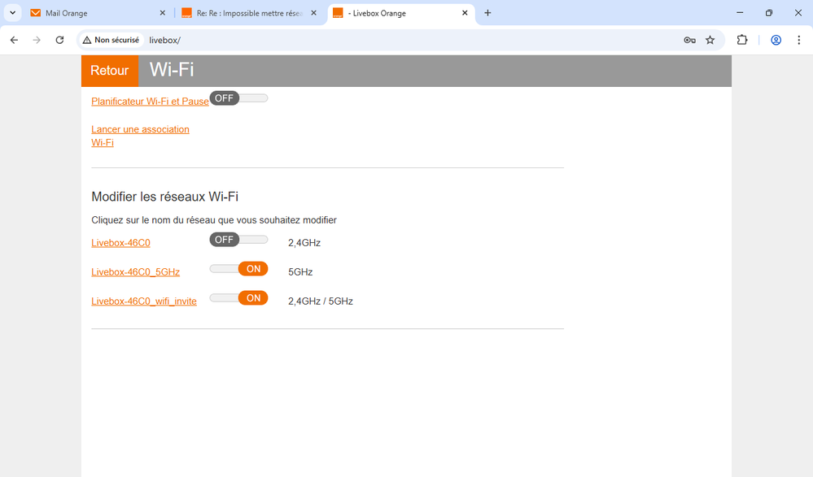Click Lancer une association Wi-Fi link
The width and height of the screenshot is (813, 477).
point(140,136)
